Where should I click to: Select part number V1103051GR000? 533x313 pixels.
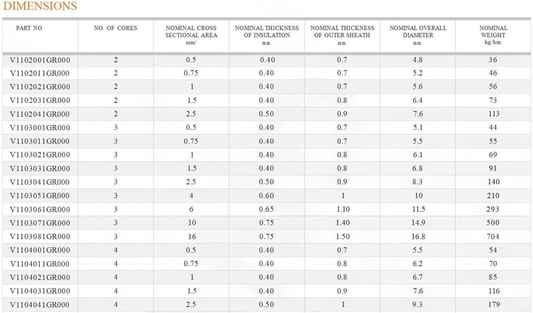click(x=40, y=196)
